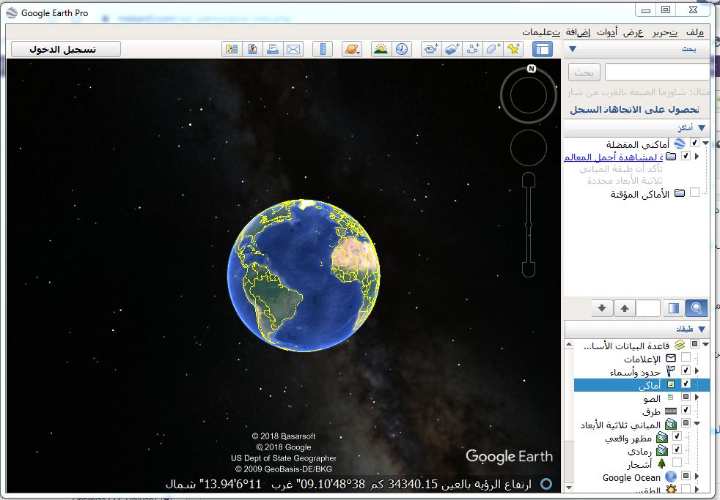This screenshot has width=720, height=500.
Task: Click the بحث search button
Action: point(584,72)
